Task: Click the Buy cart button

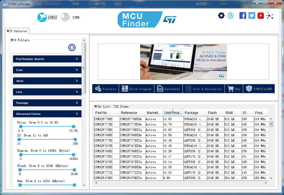Action: click(x=234, y=89)
